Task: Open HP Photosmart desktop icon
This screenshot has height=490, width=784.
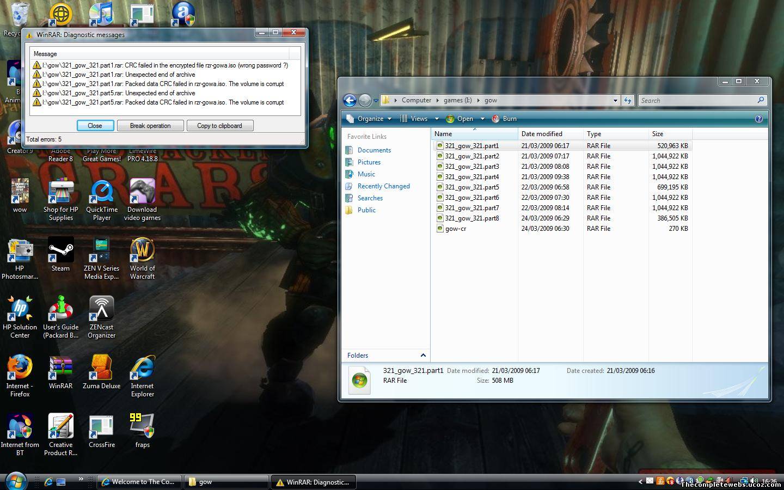Action: point(20,258)
